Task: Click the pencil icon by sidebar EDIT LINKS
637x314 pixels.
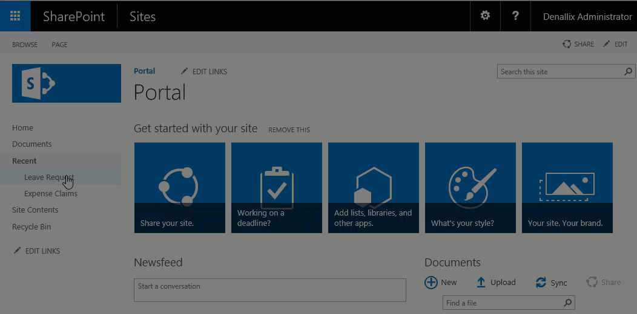Action: click(x=17, y=251)
